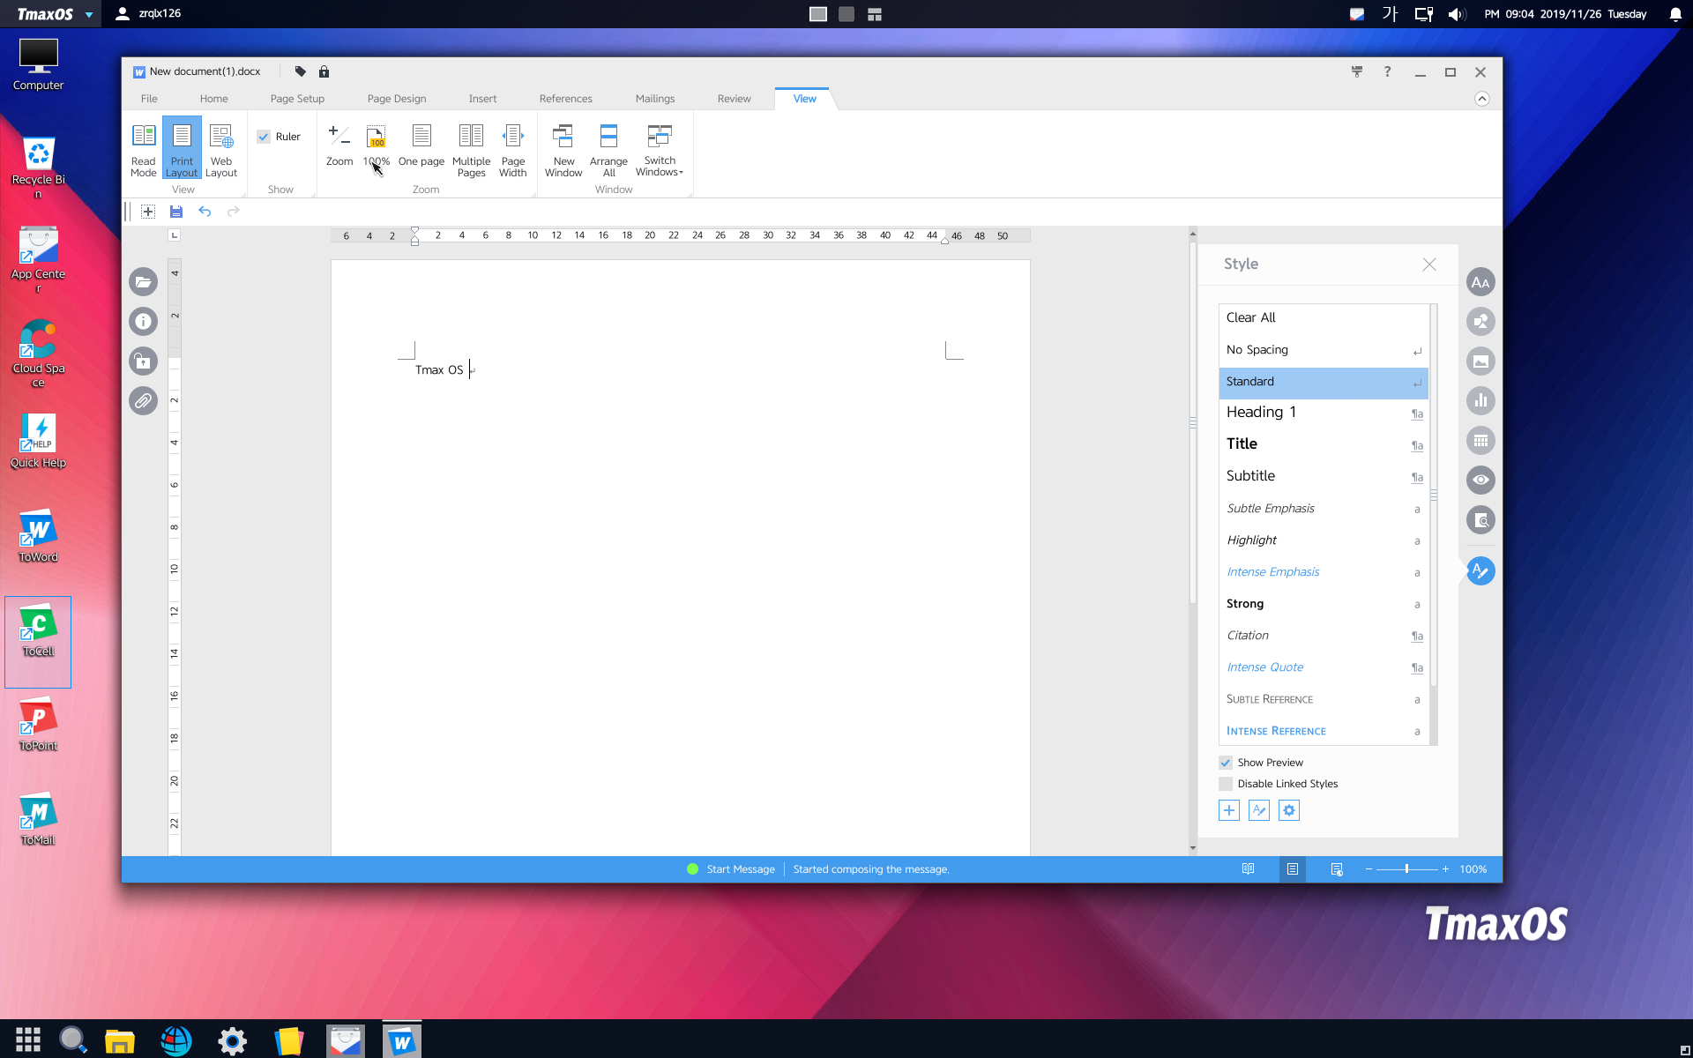The width and height of the screenshot is (1693, 1058).
Task: Select the Strong style
Action: [x=1323, y=604]
